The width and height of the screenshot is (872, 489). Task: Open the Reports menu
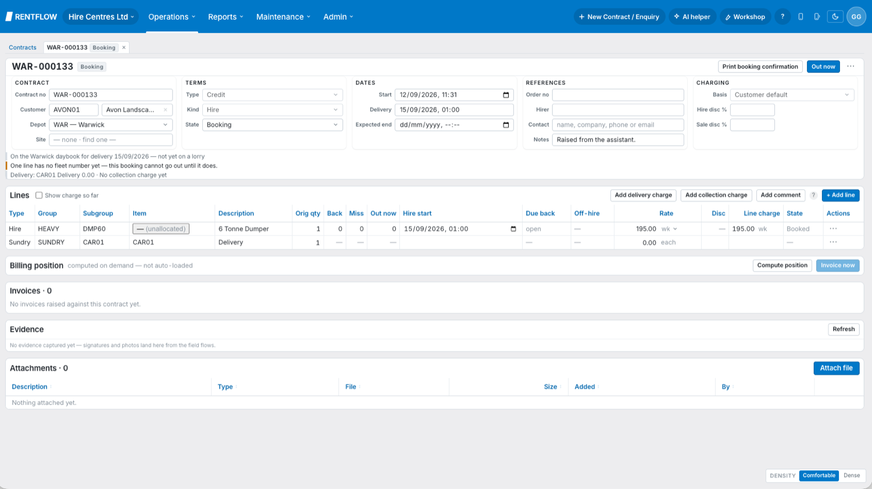point(226,17)
